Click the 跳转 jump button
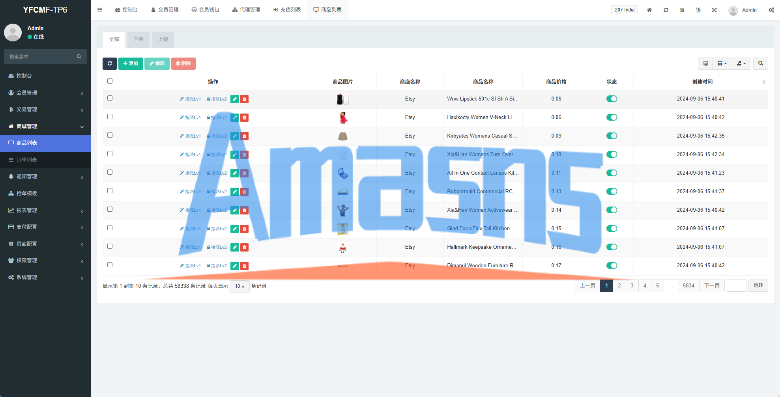The image size is (780, 397). (x=758, y=286)
